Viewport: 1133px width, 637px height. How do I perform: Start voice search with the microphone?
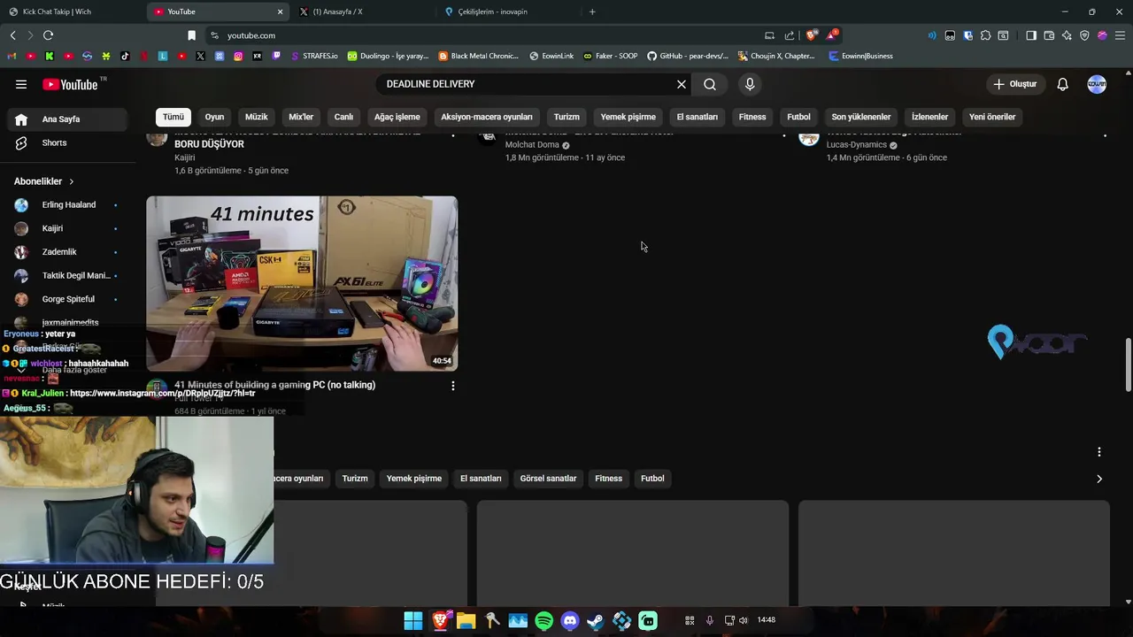tap(750, 84)
